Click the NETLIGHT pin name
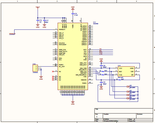Image resolution: width=155 pixels, height=123 pixels. pyautogui.click(x=63, y=45)
